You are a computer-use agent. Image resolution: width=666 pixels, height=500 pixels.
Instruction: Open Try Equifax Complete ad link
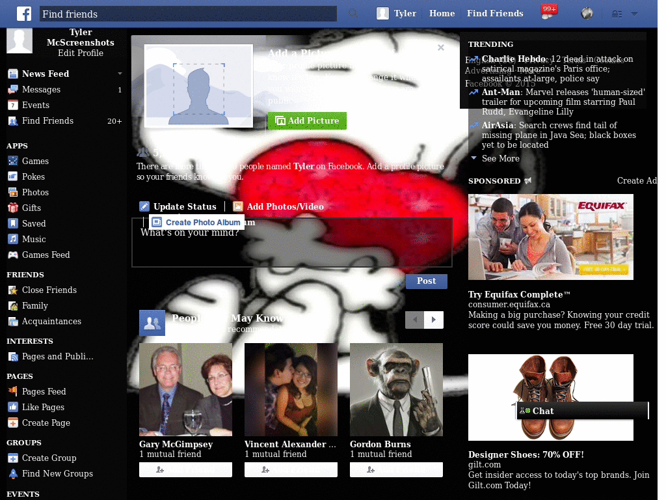pos(519,294)
